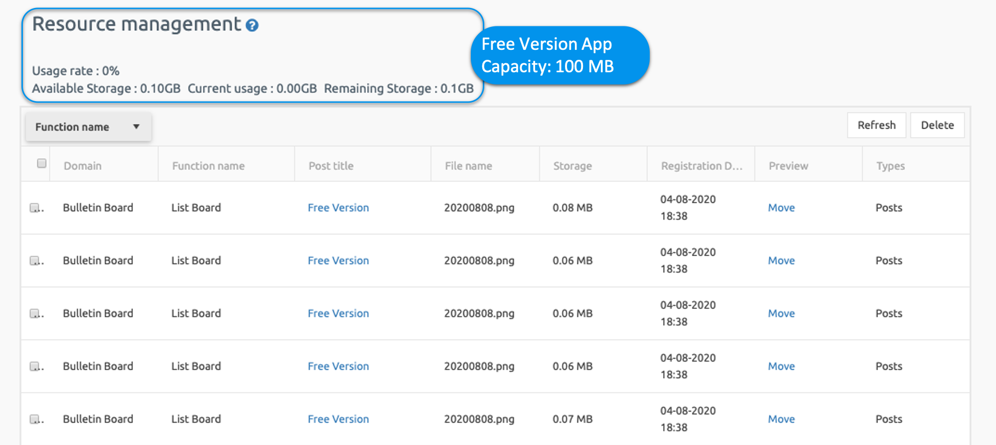Click the Storage column header
The width and height of the screenshot is (996, 445).
coord(572,166)
